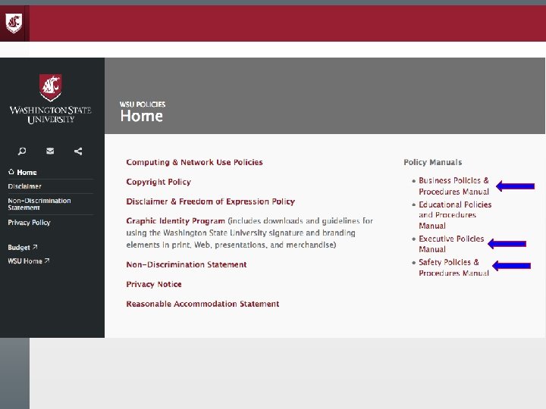
Task: Click the external arrow beside WSU Home
Action: (x=47, y=261)
